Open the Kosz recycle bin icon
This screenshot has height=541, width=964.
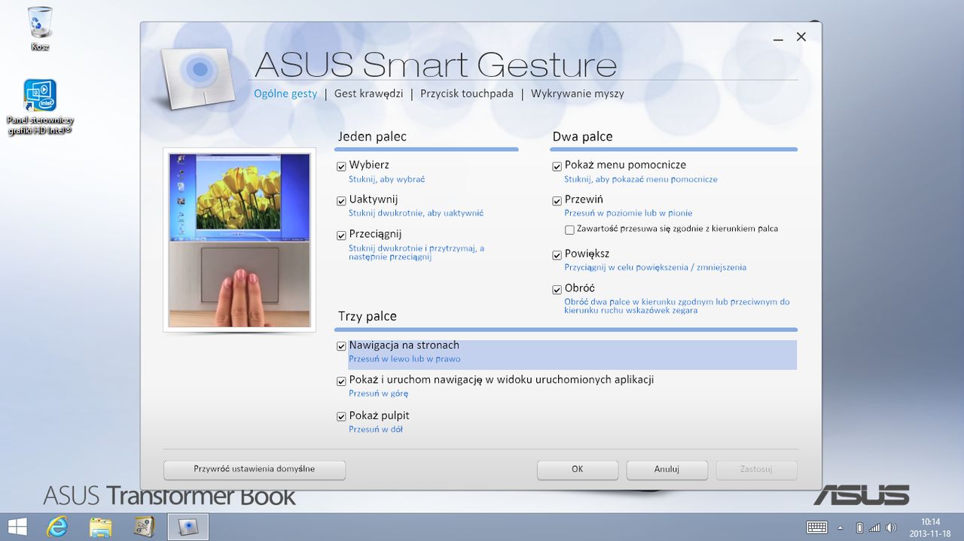click(40, 28)
